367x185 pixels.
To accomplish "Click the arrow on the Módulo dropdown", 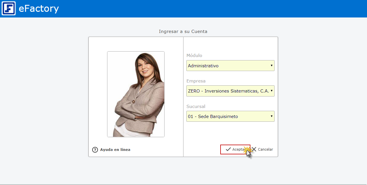I will pyautogui.click(x=271, y=66).
